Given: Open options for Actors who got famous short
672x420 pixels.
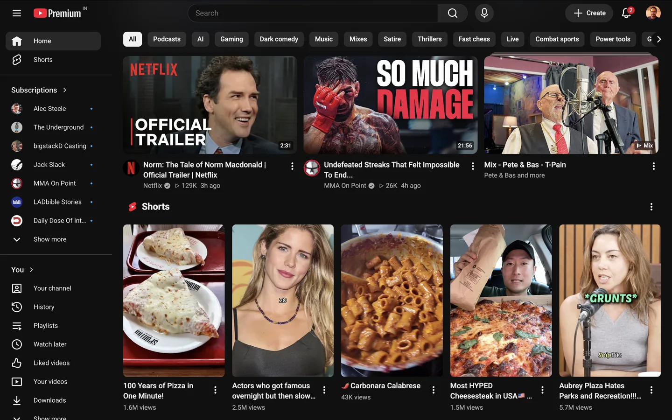Looking at the screenshot, I should 324,390.
